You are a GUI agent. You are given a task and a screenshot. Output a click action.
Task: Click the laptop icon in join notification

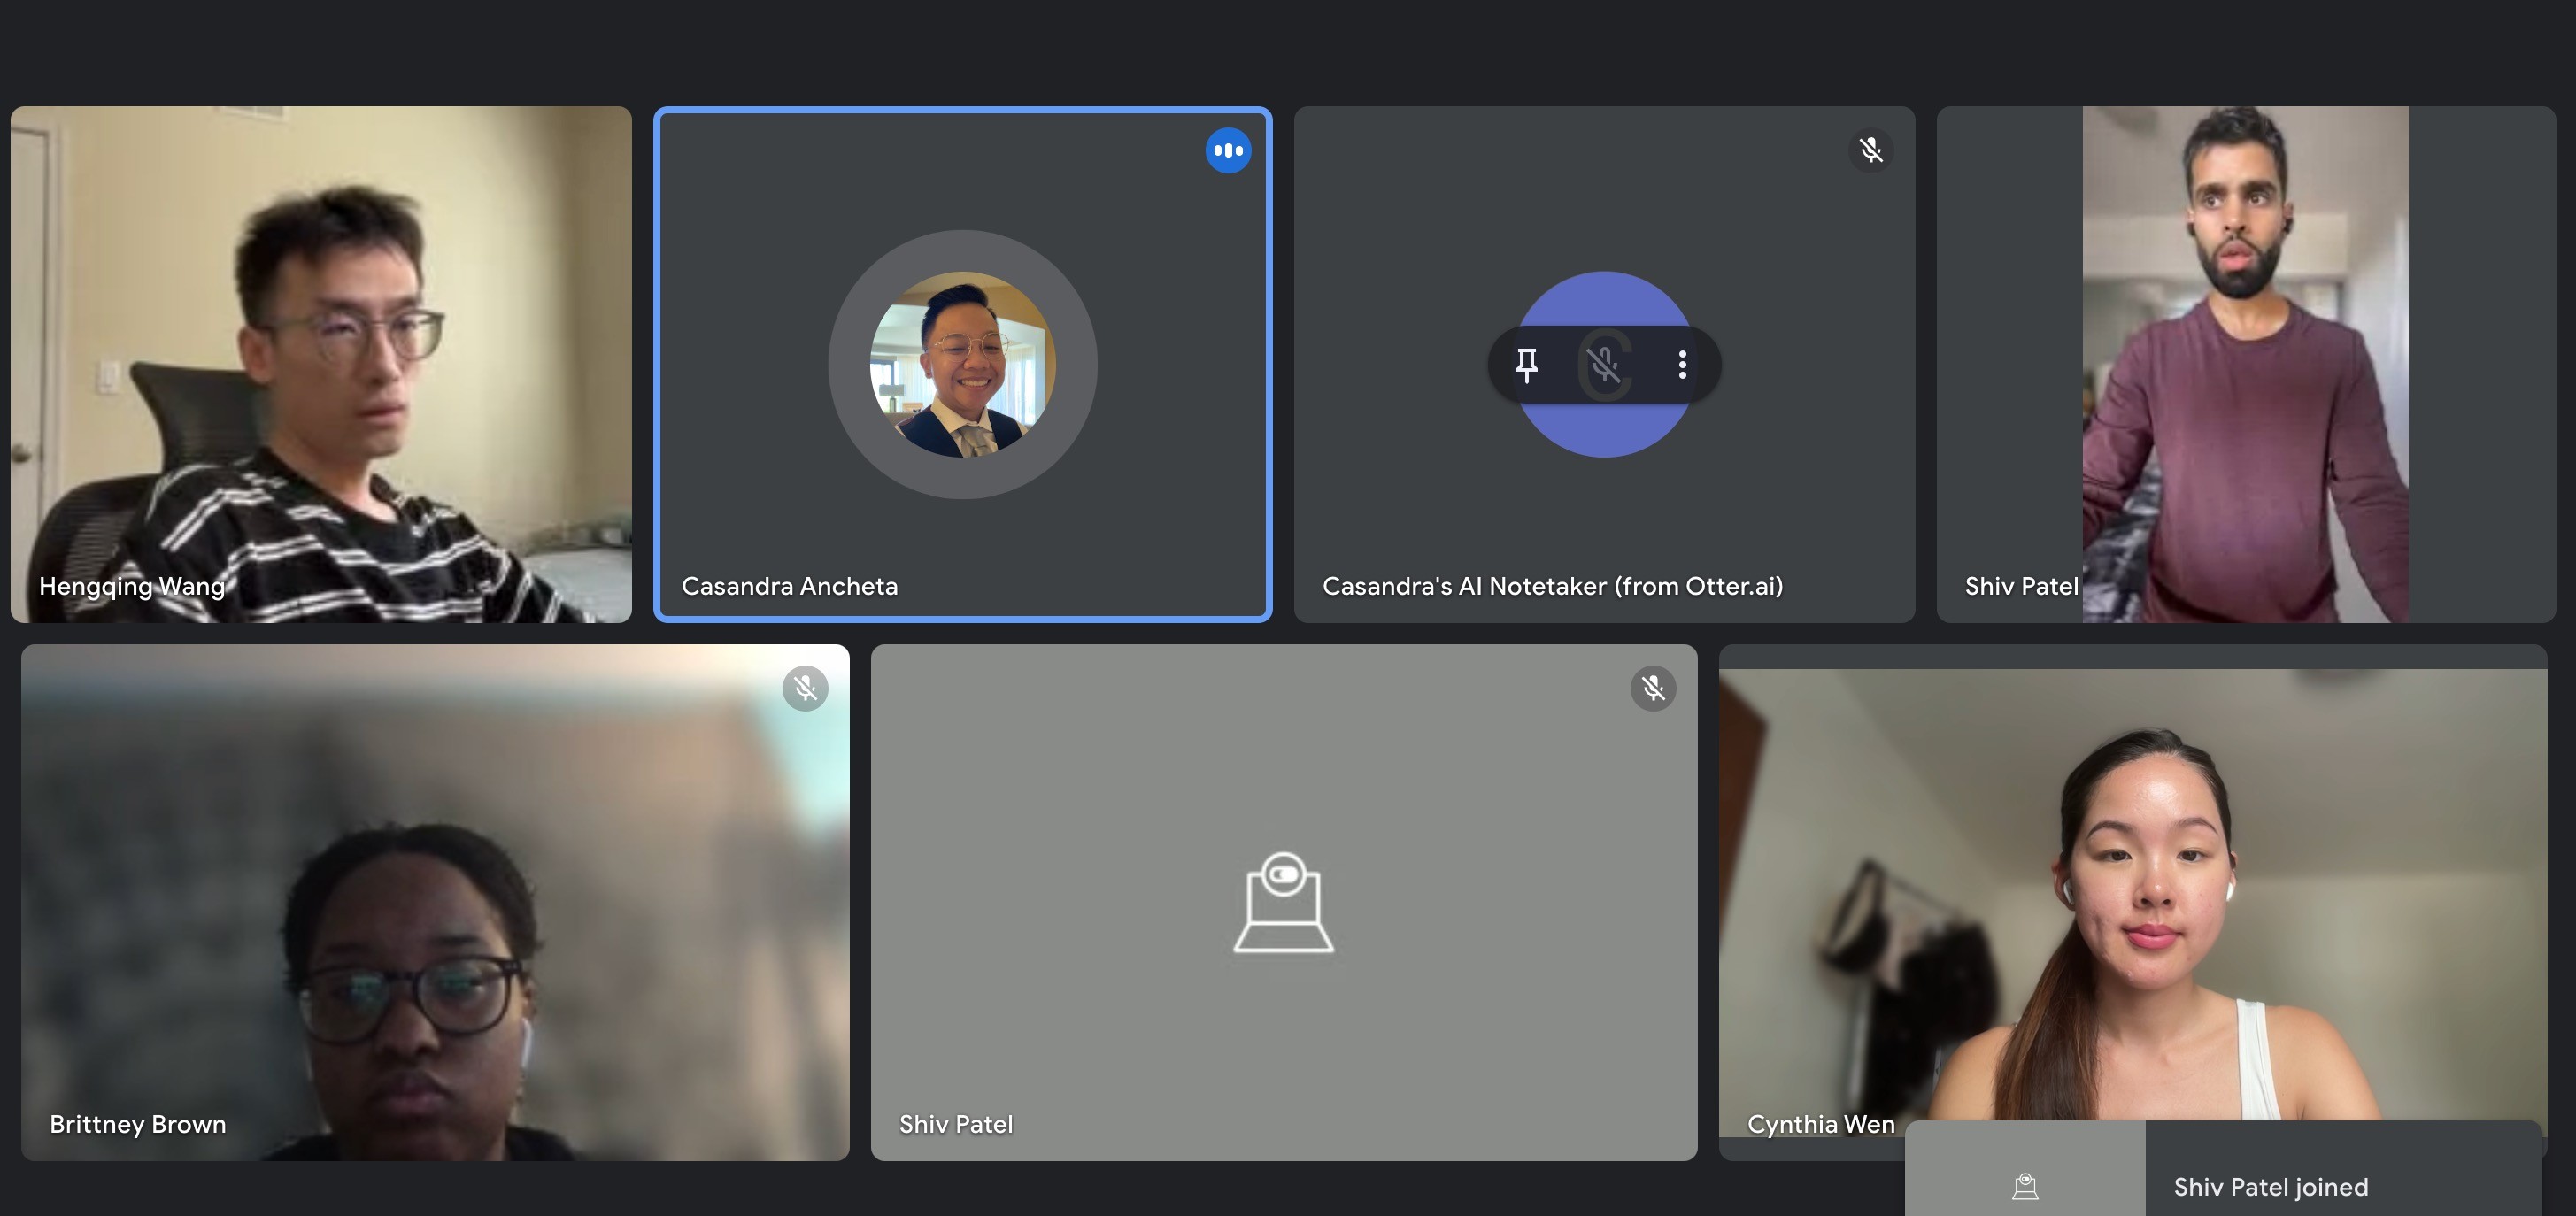(x=2025, y=1186)
